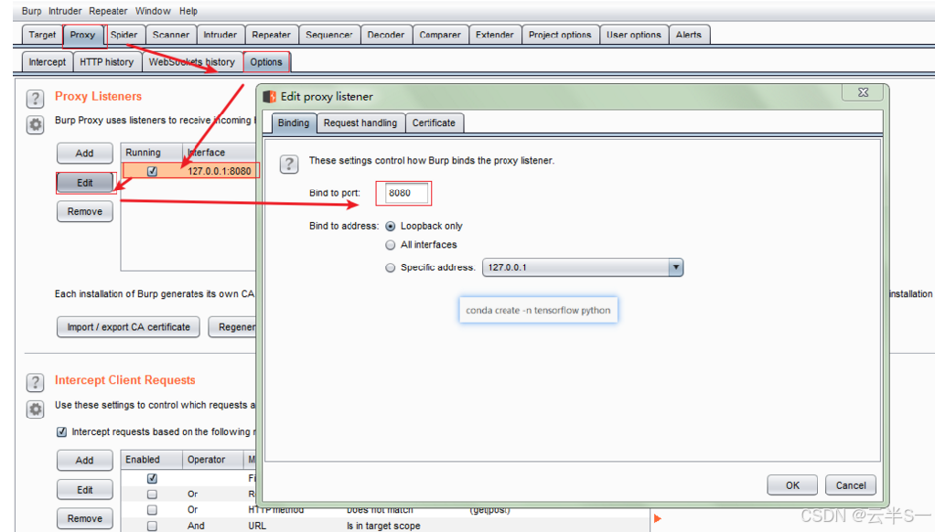Click Interface column header in listeners table
935x532 pixels.
pyautogui.click(x=220, y=153)
